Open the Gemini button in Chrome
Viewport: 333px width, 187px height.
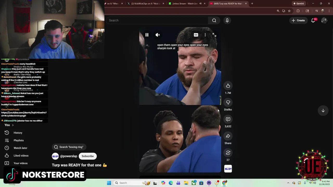pyautogui.click(x=298, y=4)
